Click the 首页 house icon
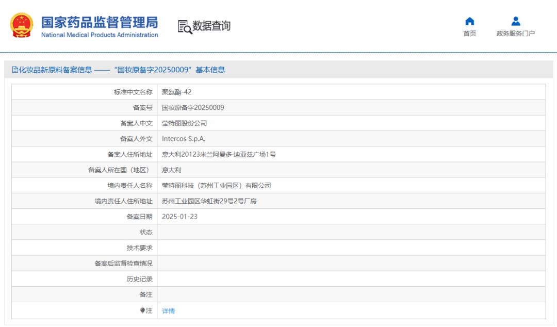557x327 pixels. click(x=469, y=21)
